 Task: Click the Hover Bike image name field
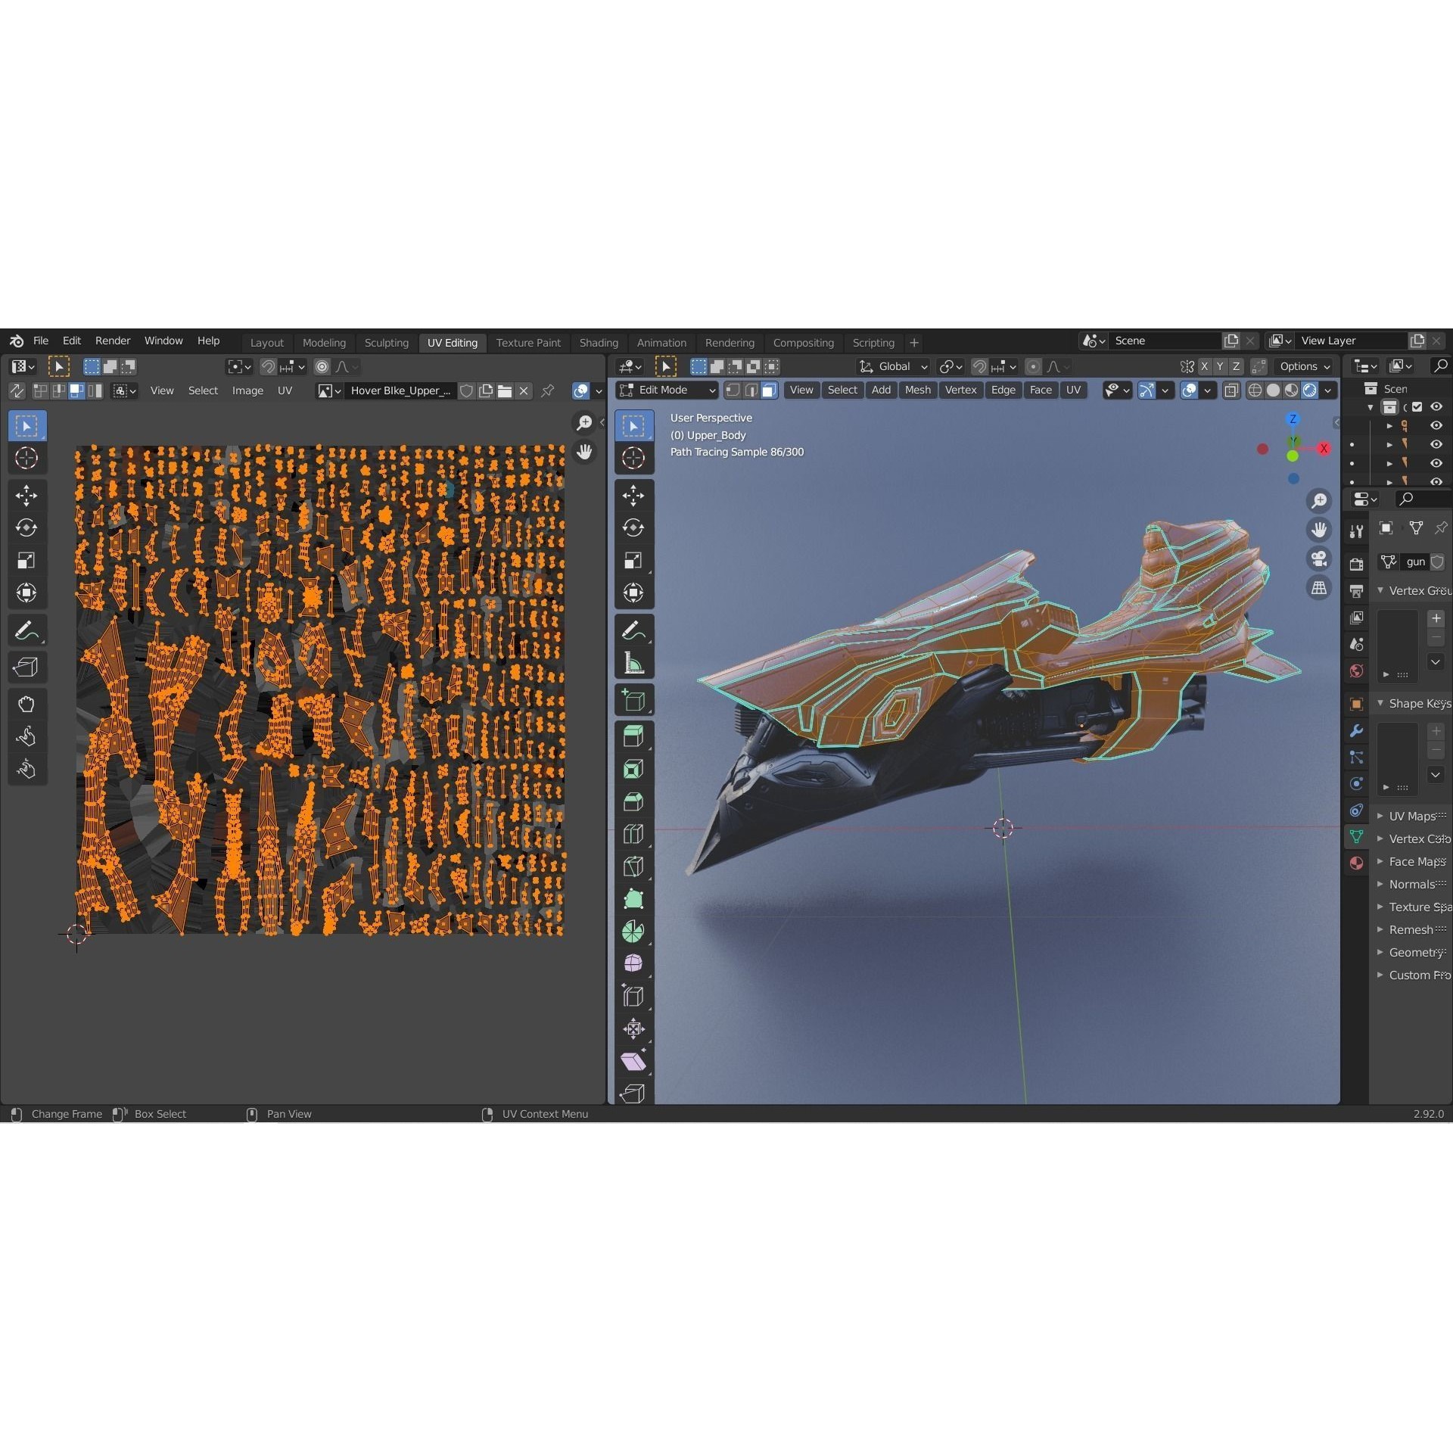pyautogui.click(x=400, y=390)
